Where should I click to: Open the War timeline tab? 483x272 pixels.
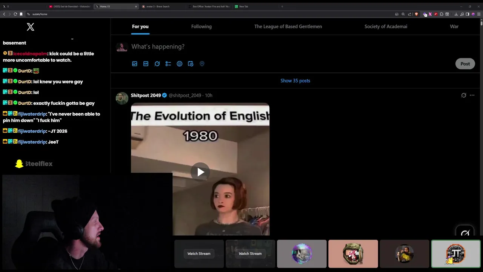click(x=454, y=26)
